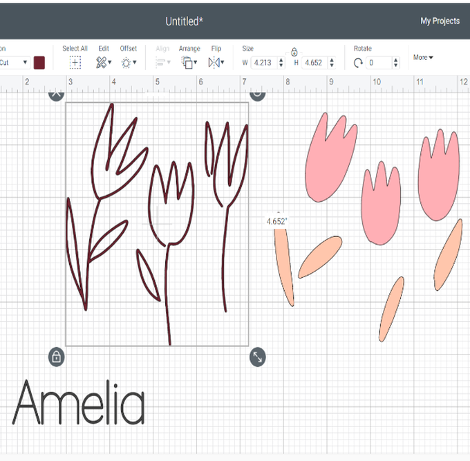470x461 pixels.
Task: Open the dark red color swatch
Action: pyautogui.click(x=39, y=62)
